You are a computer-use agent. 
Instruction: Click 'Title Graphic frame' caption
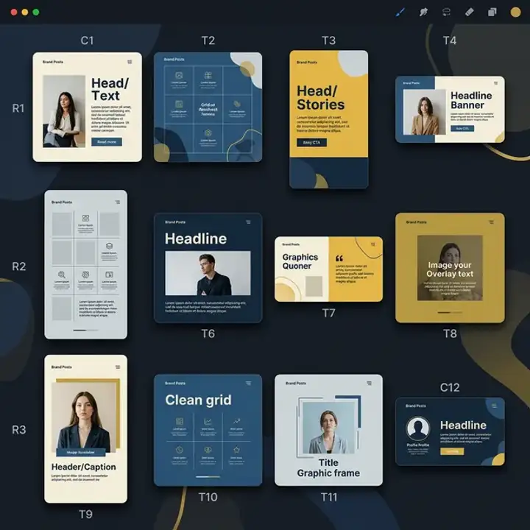pos(328,468)
